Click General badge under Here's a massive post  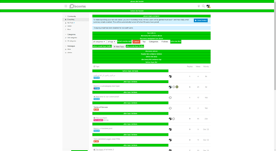click(x=97, y=131)
